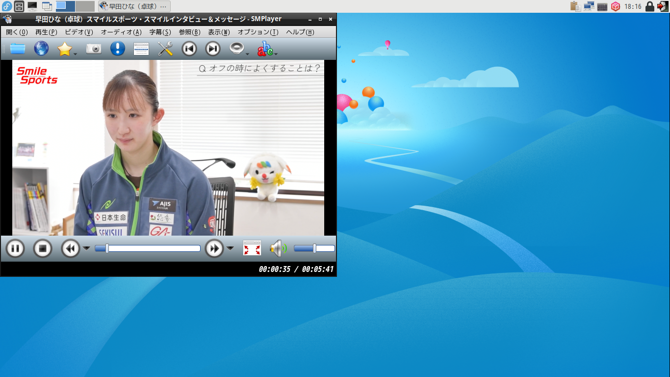Skip to the next playlist item
Screen dimensions: 670x377
212,49
